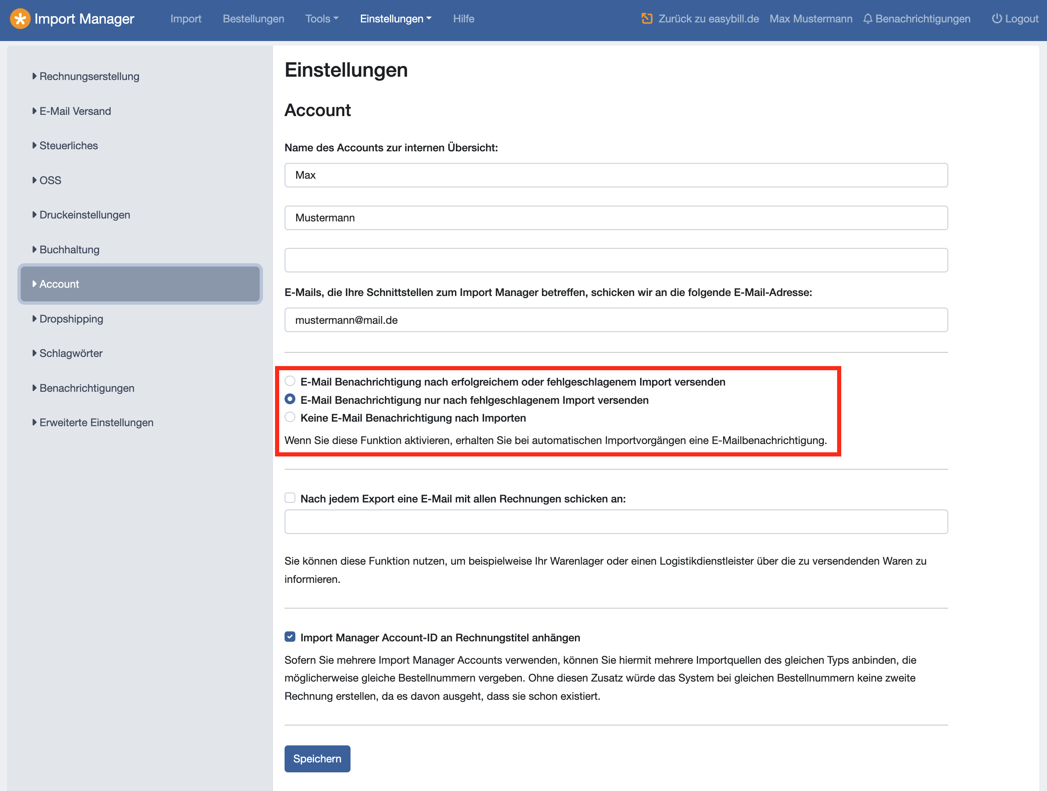This screenshot has width=1047, height=791.
Task: Uncheck Import Manager Account-ID an Rechnungstitel anhängen
Action: (290, 637)
